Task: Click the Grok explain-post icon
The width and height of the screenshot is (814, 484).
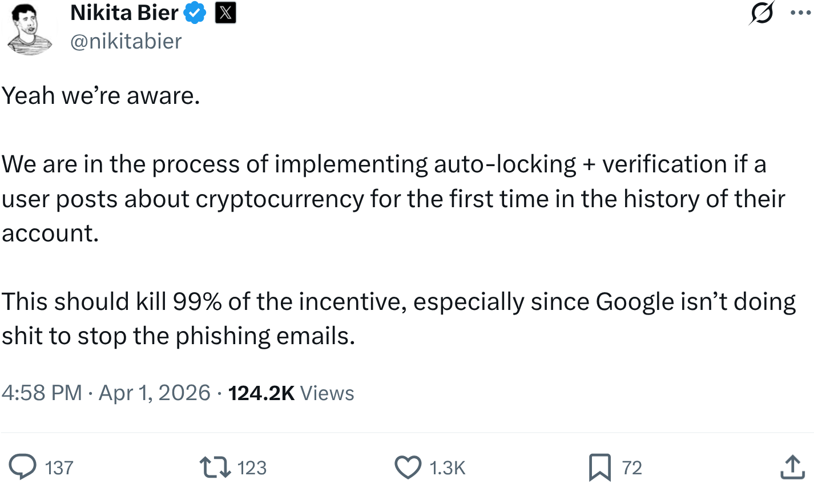Action: [762, 13]
